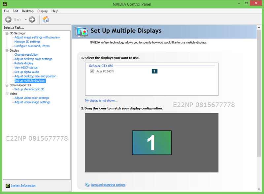264x194 pixels.
Task: Open the Back history dropdown arrow
Action: 26,19
